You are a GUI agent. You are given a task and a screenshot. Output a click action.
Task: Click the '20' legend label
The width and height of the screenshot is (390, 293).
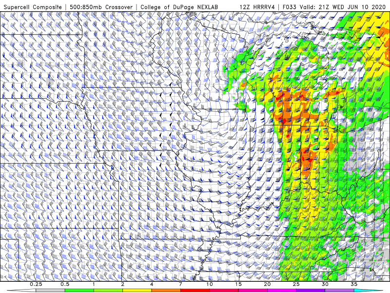click(267, 284)
